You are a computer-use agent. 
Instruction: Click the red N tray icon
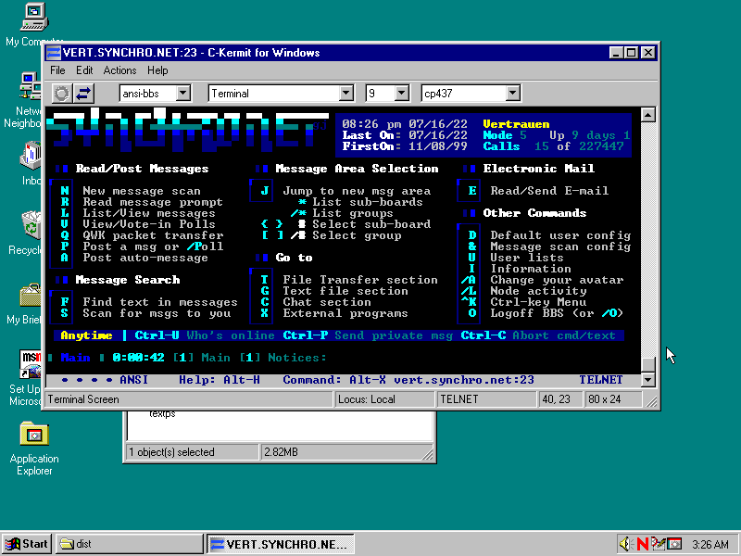(642, 544)
